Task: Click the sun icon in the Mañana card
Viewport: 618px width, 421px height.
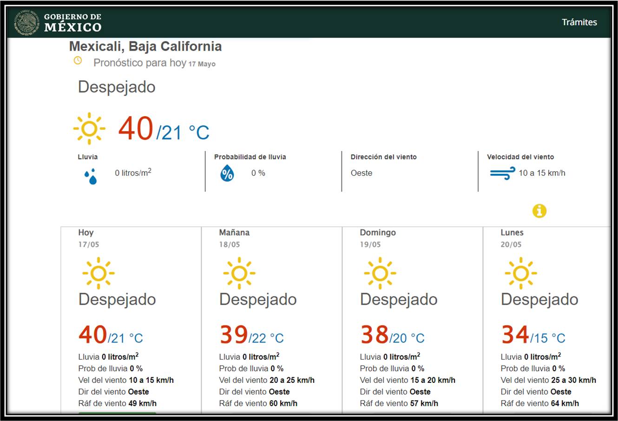Action: coord(239,273)
